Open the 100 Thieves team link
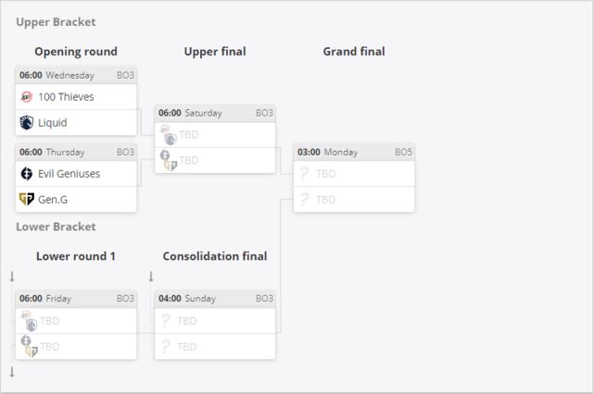 click(66, 97)
